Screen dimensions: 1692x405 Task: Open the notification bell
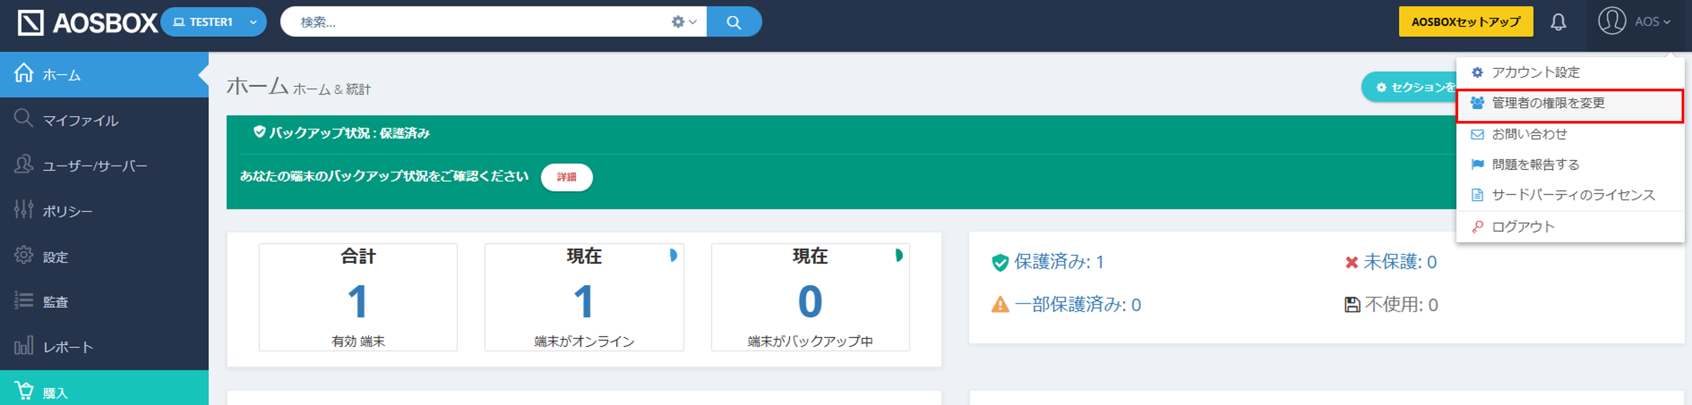1558,22
